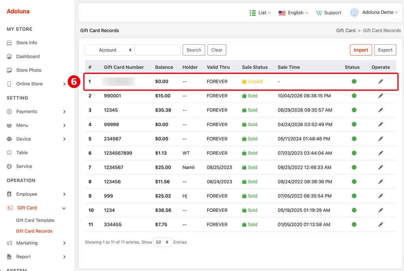Toggle green status dot for card 234567
The height and width of the screenshot is (271, 404).
tap(354, 139)
